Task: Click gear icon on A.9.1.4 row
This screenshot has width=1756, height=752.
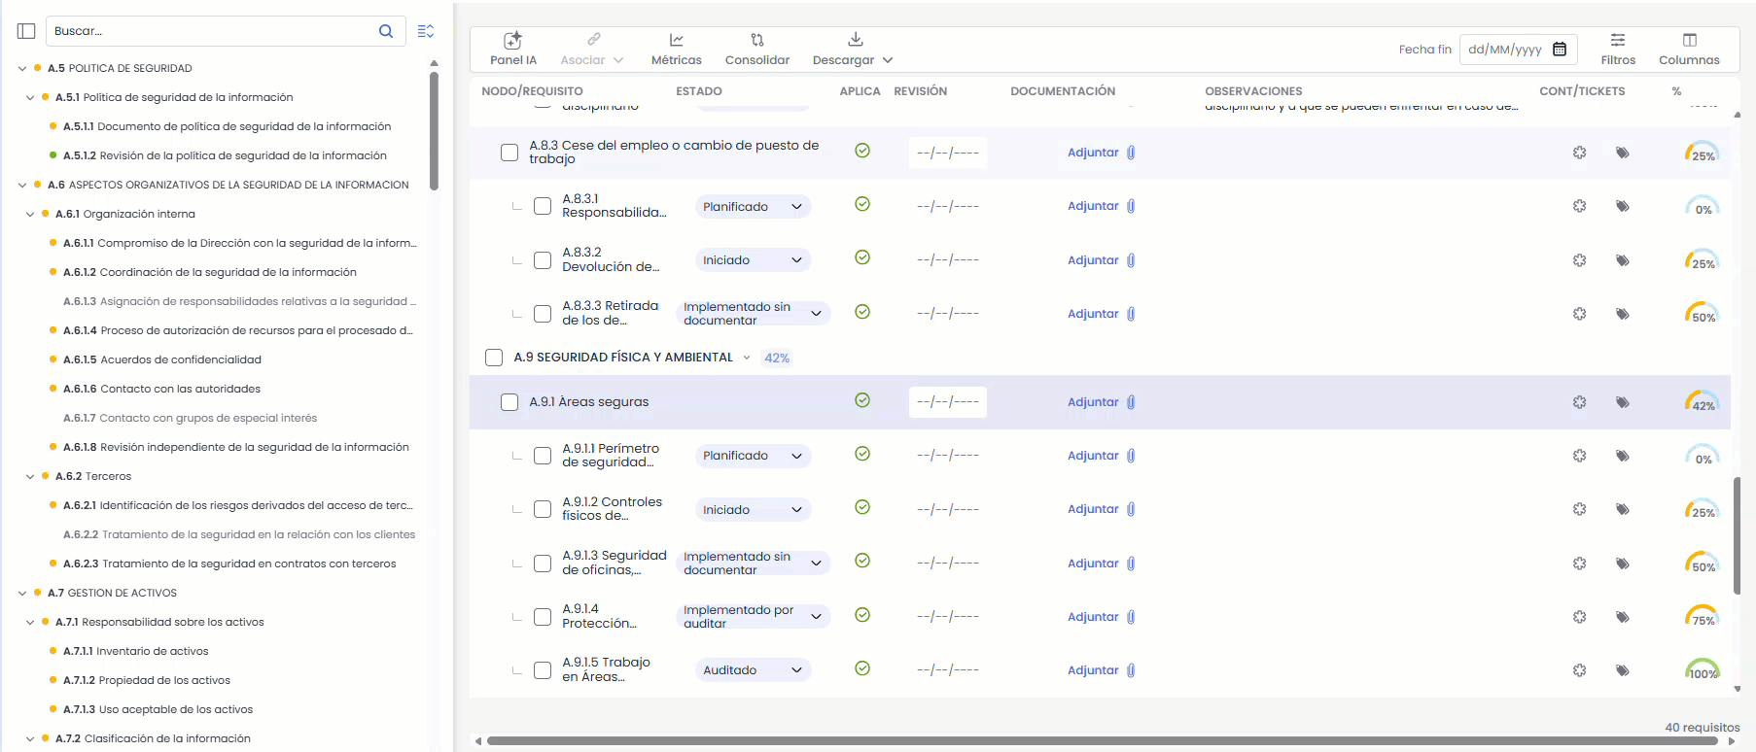Action: (x=1579, y=617)
